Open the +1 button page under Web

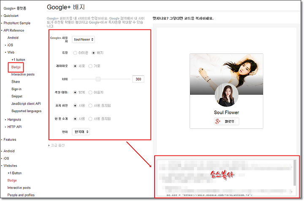coord(18,60)
